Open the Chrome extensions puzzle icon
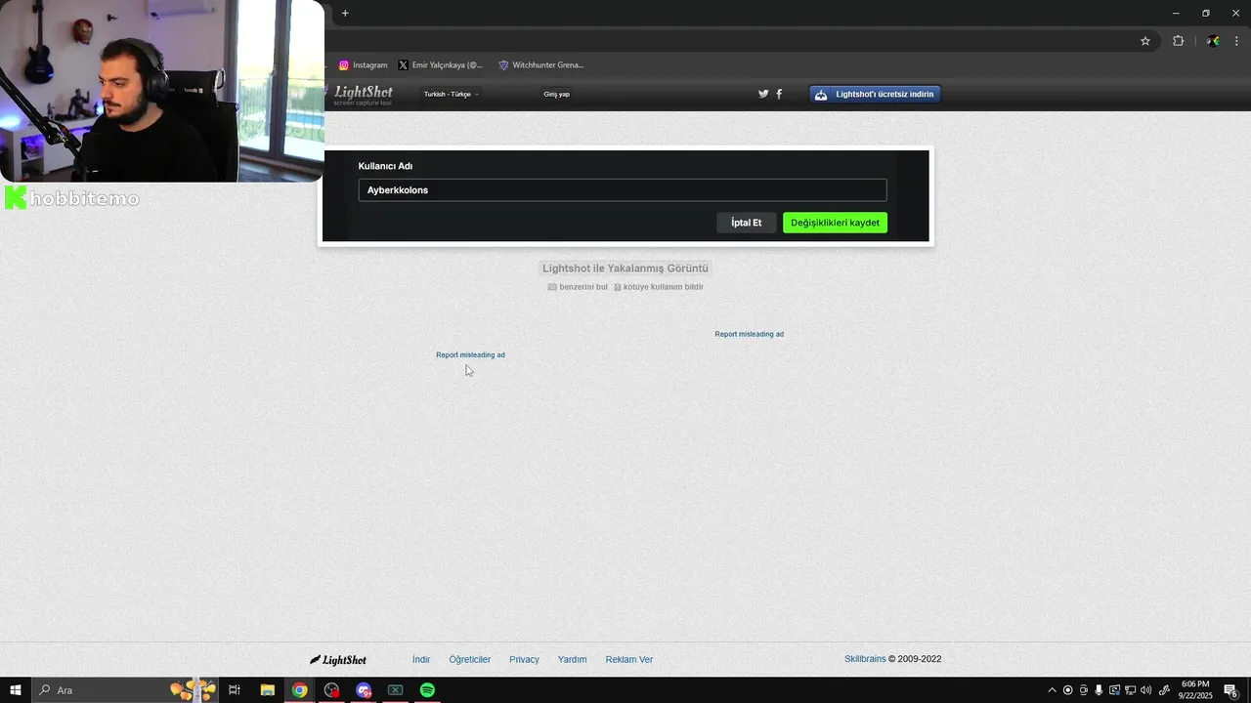Image resolution: width=1251 pixels, height=703 pixels. click(x=1178, y=41)
